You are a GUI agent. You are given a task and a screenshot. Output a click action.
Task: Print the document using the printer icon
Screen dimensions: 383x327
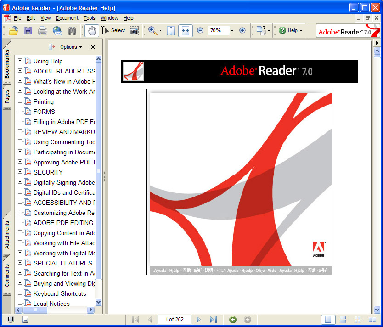[43, 31]
